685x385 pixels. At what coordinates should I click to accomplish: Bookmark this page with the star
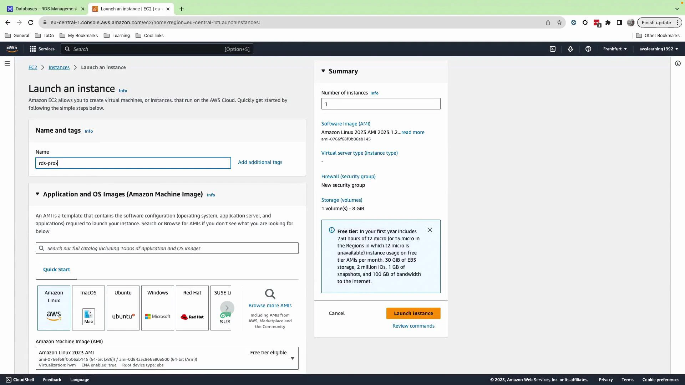pyautogui.click(x=559, y=22)
